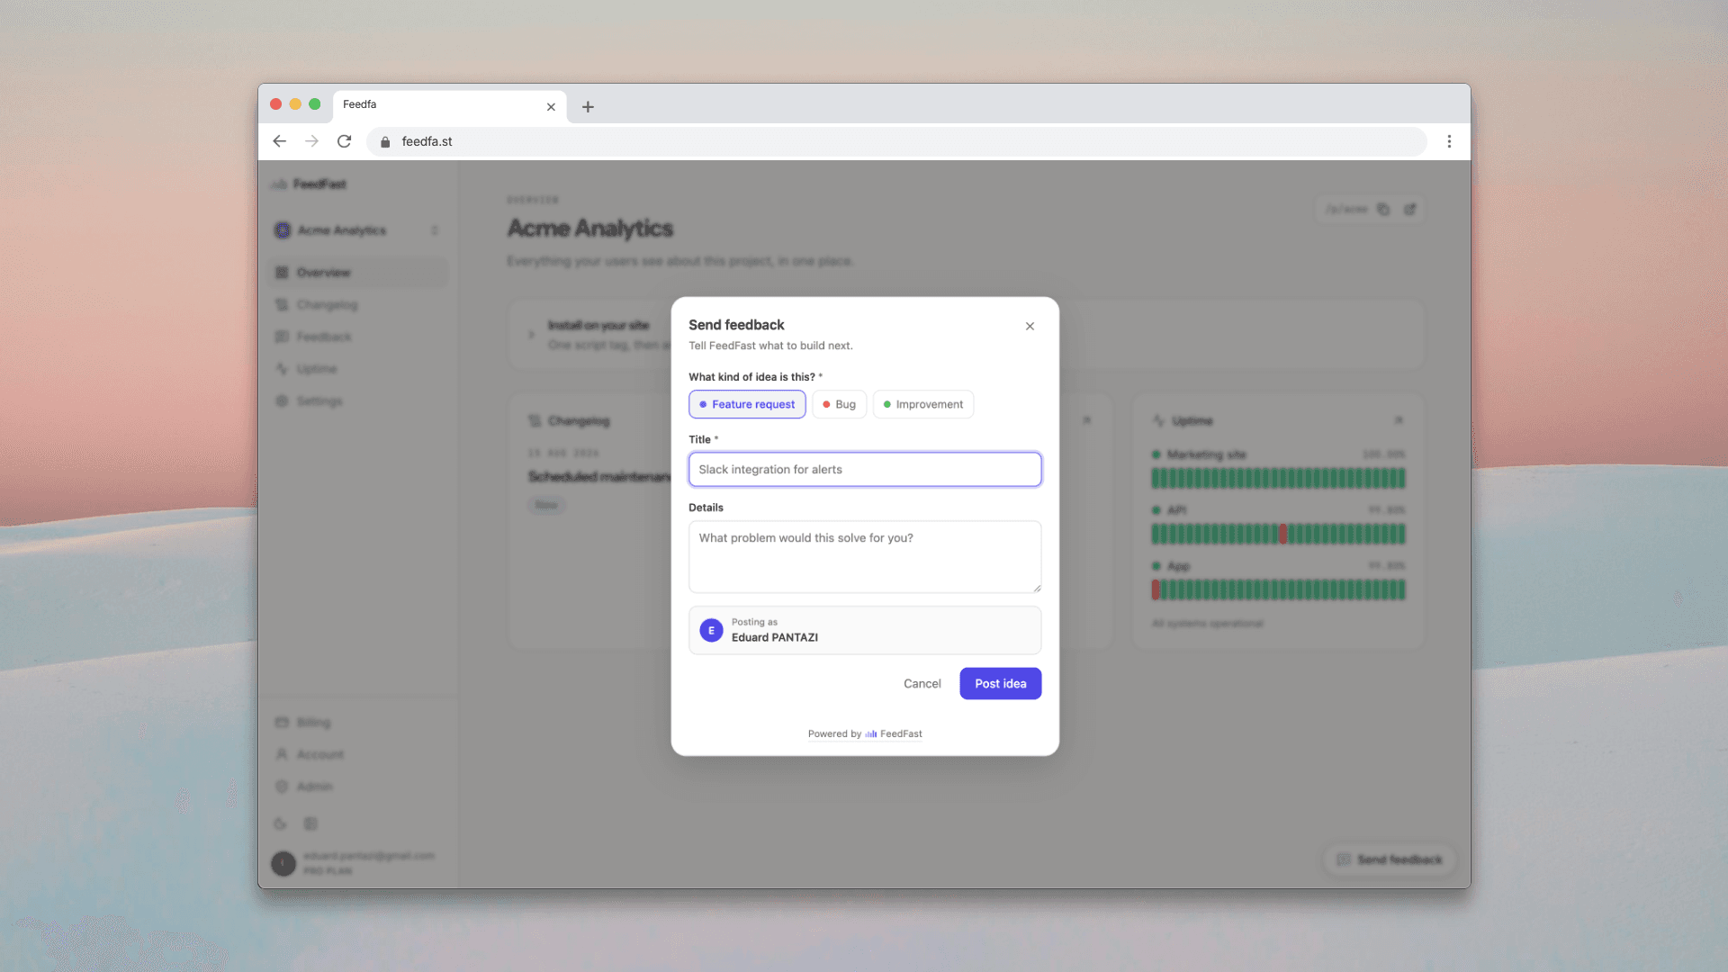Click into the Details text area
1728x972 pixels.
click(865, 556)
